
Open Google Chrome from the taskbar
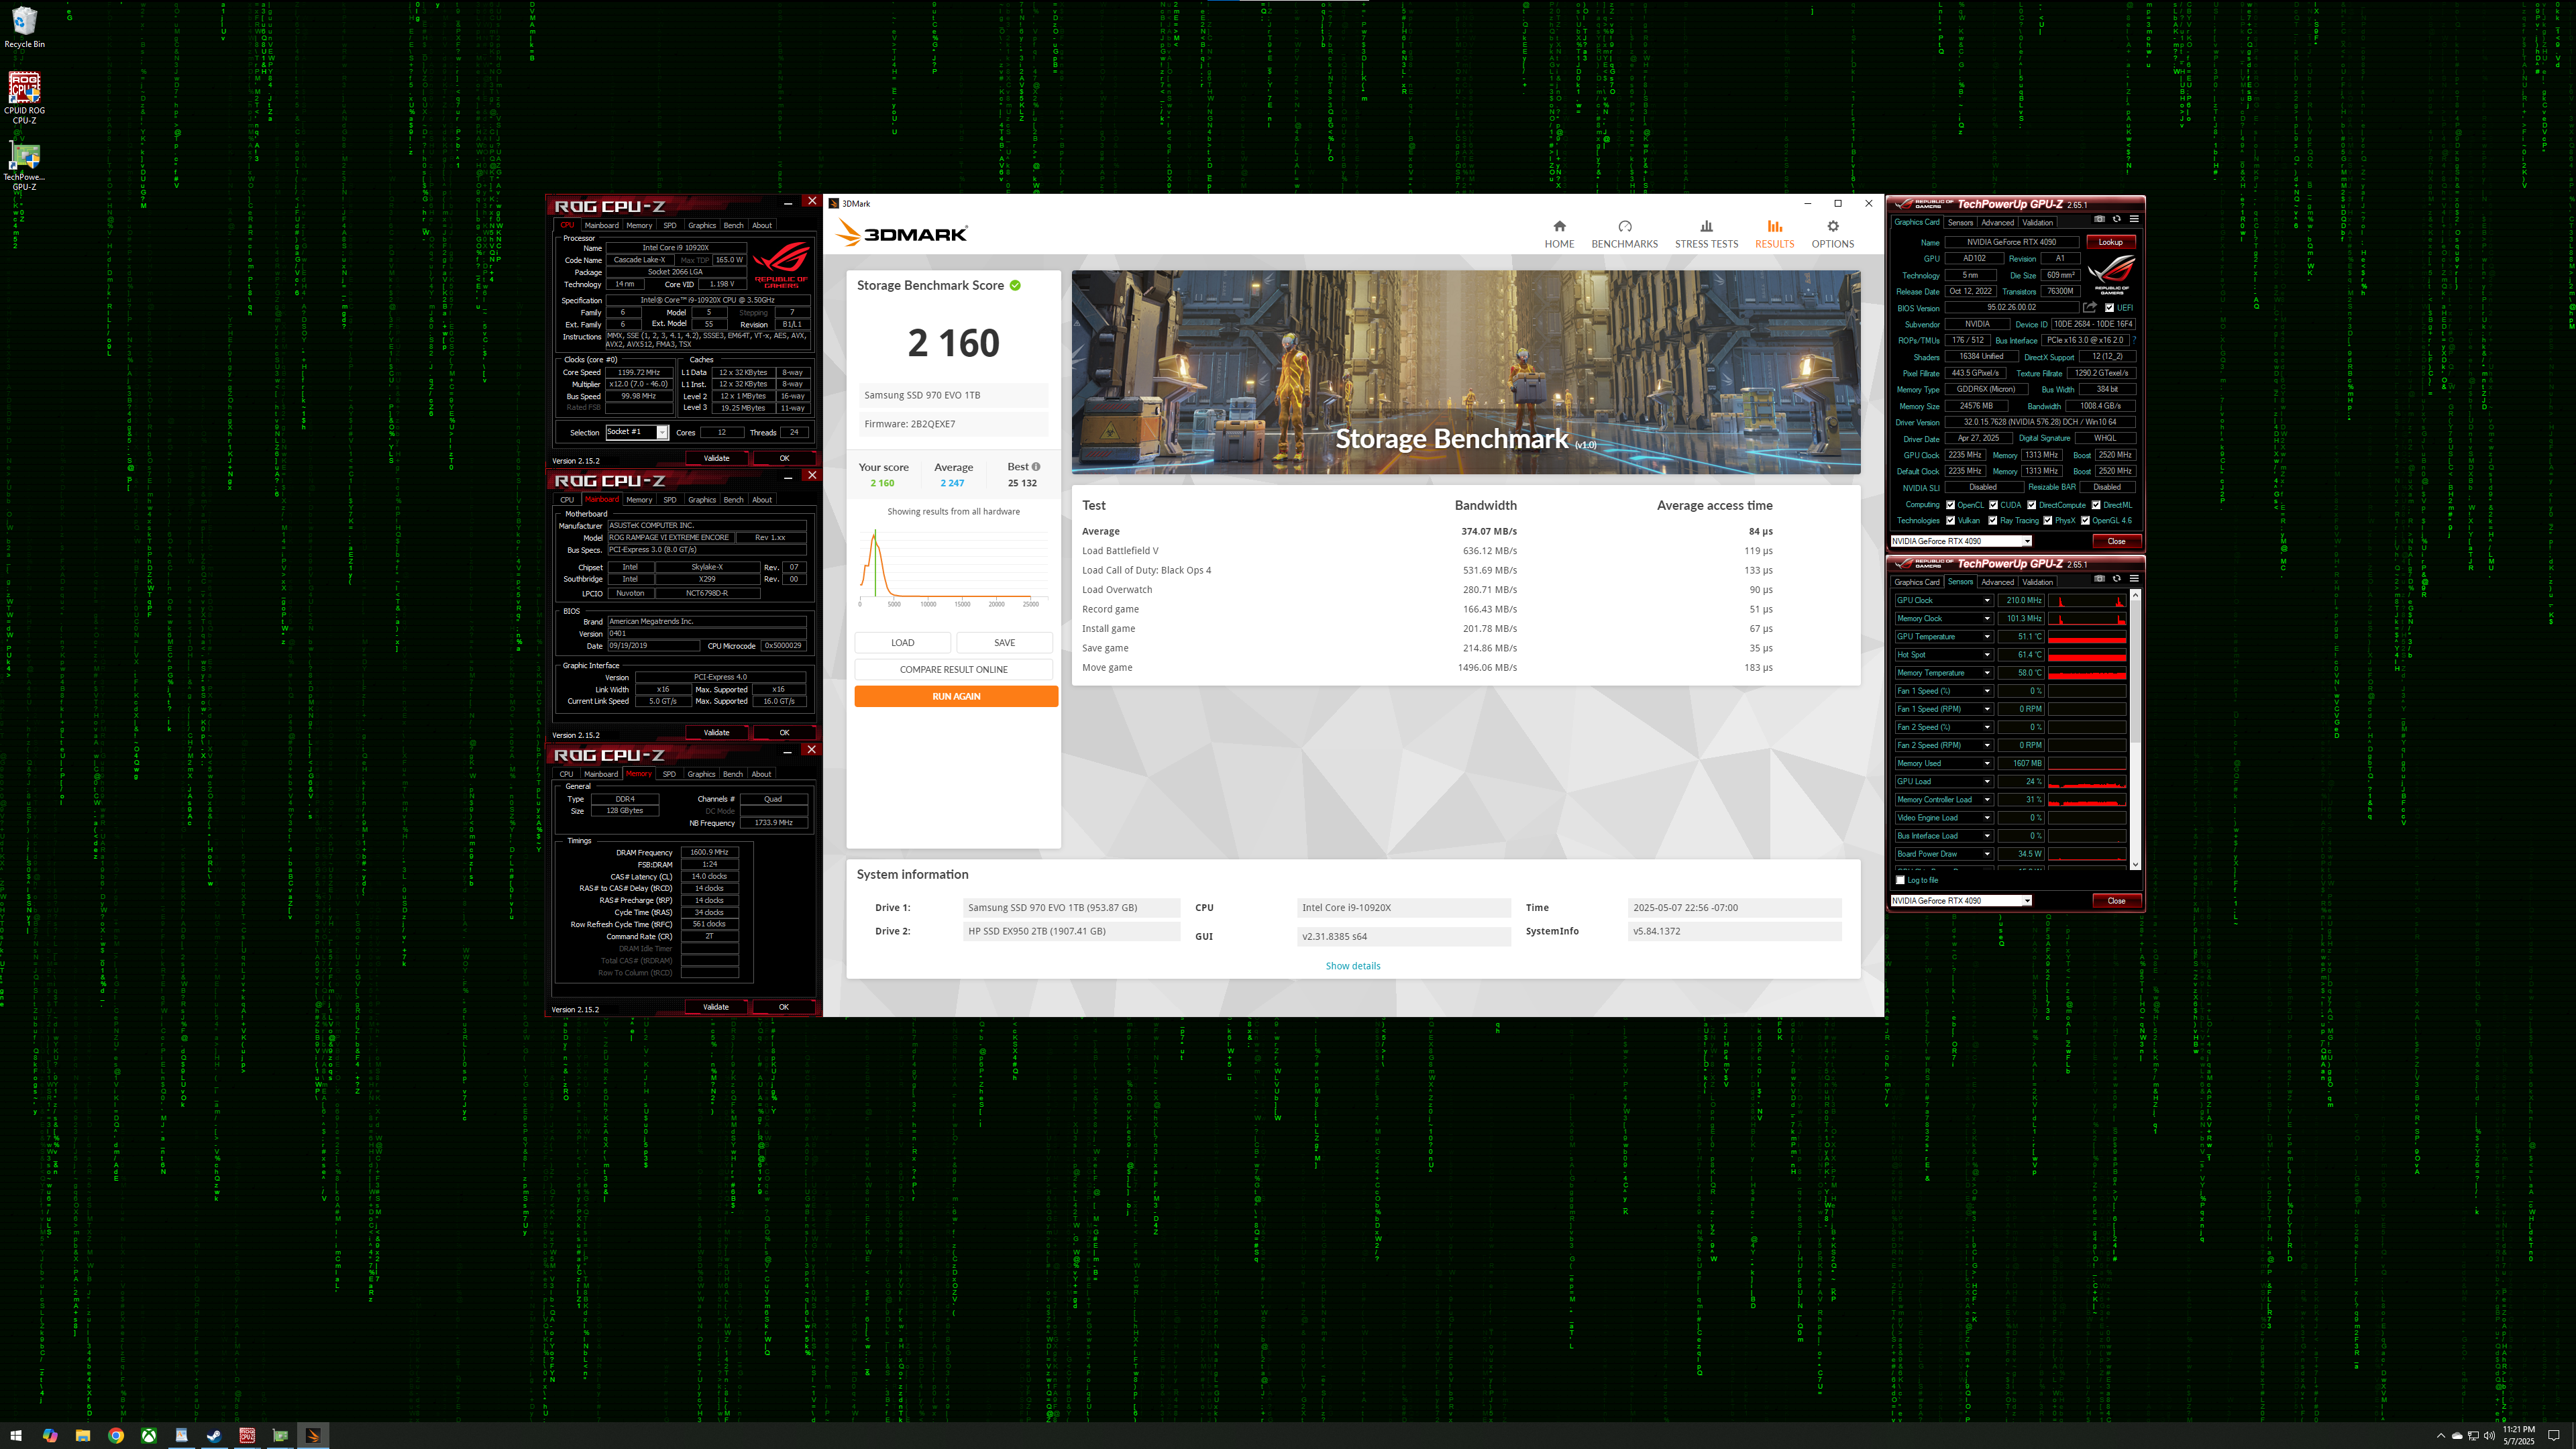116,1435
